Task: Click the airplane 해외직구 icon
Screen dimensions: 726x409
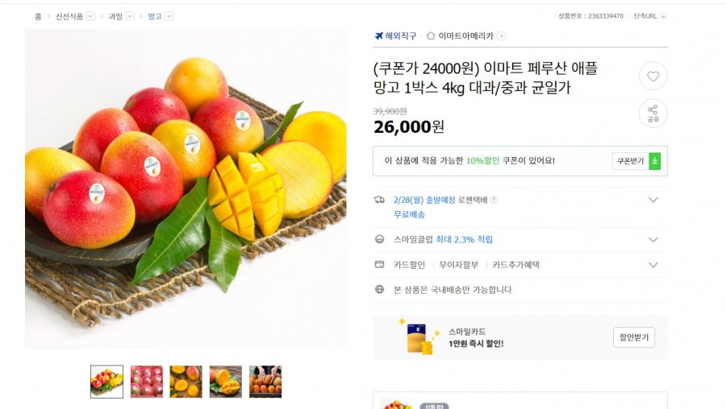Action: tap(379, 35)
